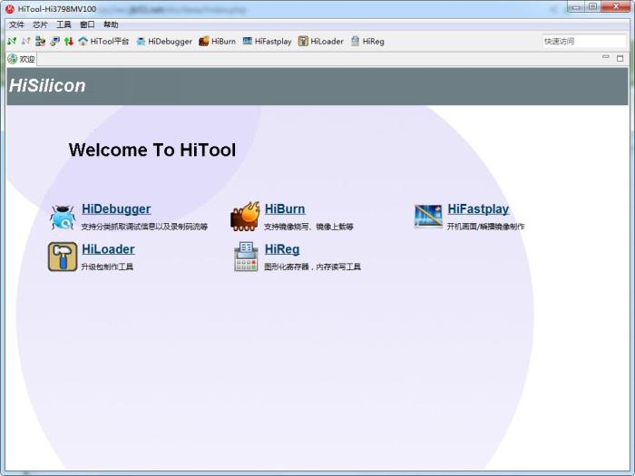Click the HiSilicon banner title
635x476 pixels.
click(x=47, y=86)
